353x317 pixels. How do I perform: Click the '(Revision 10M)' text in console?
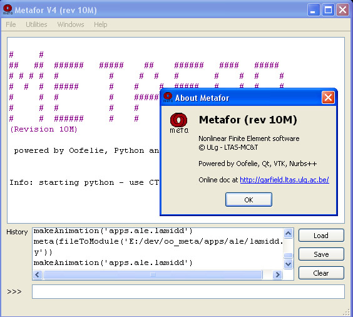click(44, 129)
